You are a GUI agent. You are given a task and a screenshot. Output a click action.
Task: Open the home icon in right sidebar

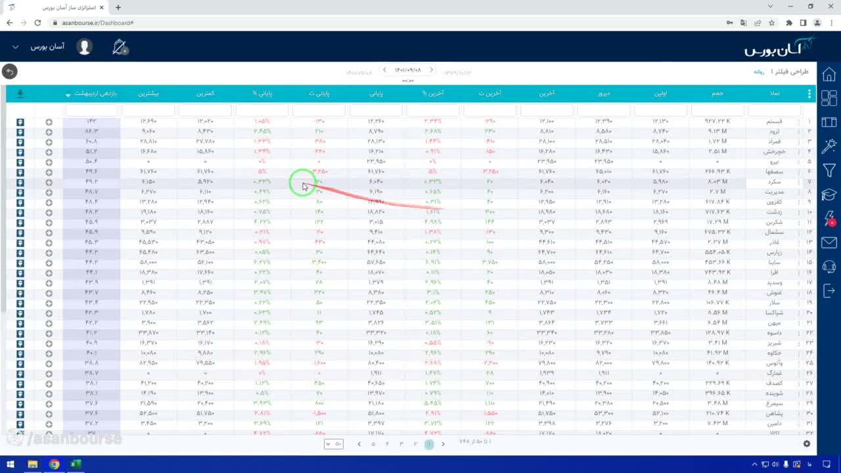(829, 74)
